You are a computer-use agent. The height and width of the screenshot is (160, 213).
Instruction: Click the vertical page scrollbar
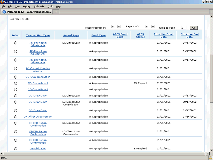[211, 83]
